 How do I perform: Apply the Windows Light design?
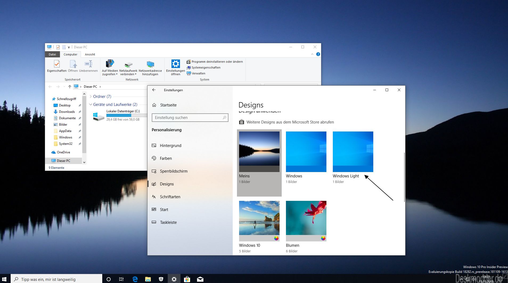[353, 152]
